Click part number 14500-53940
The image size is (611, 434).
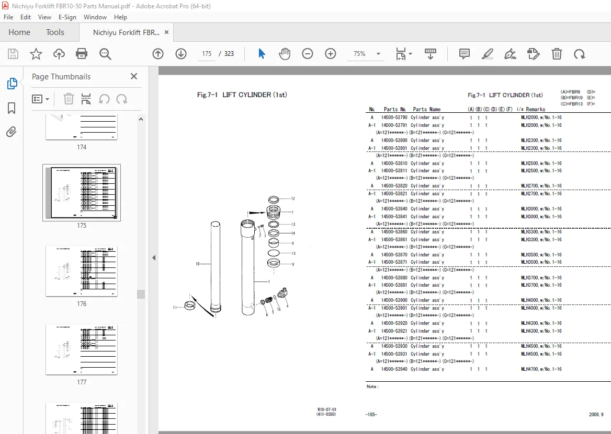394,369
